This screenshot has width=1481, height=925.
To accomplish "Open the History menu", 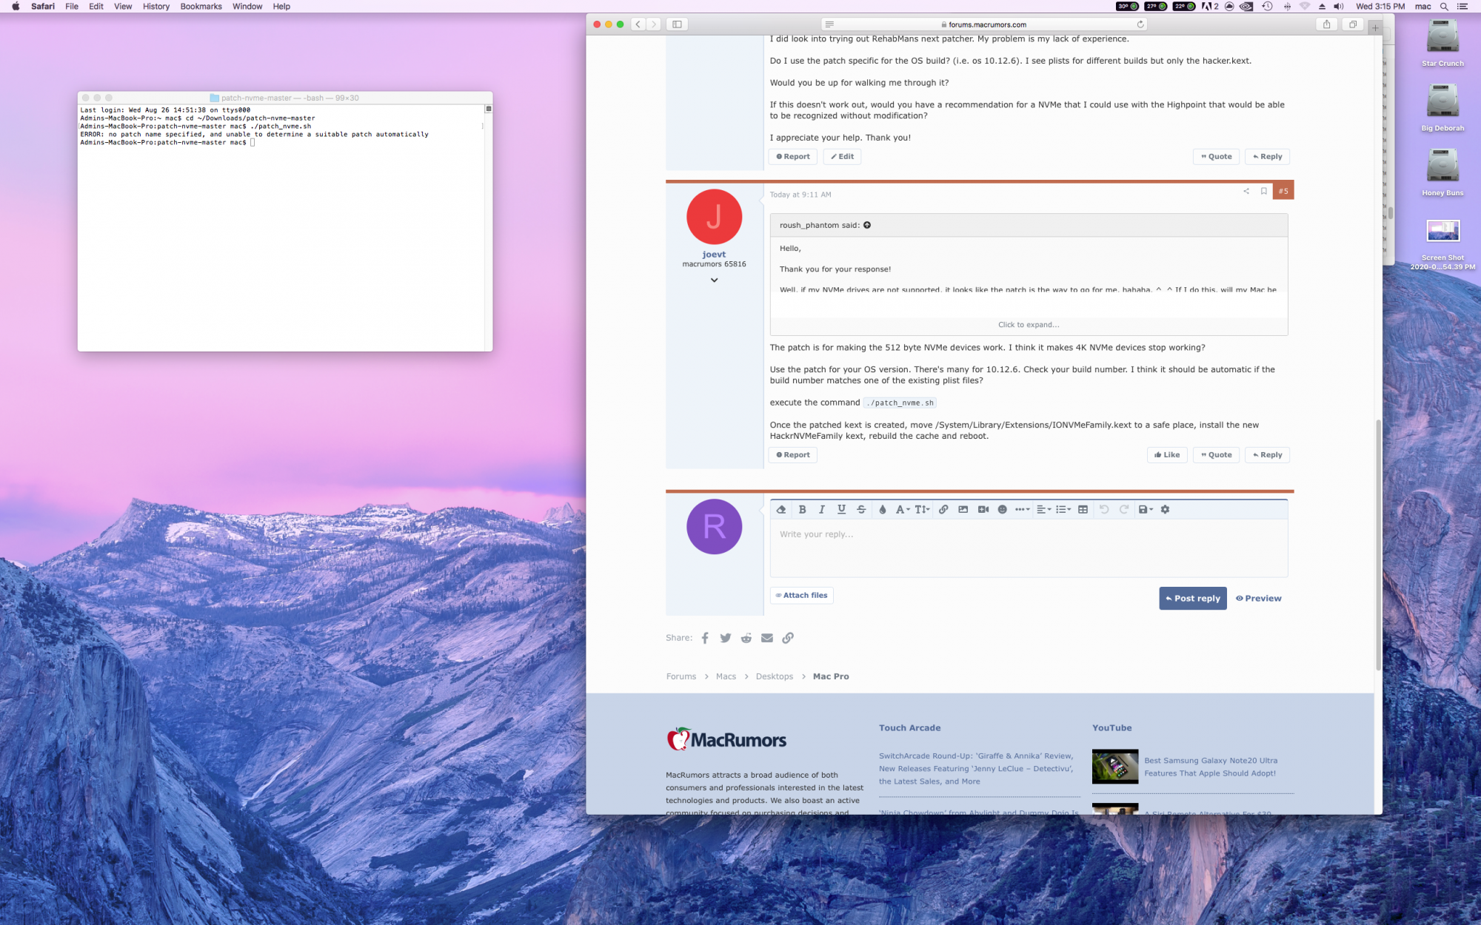I will tap(156, 6).
